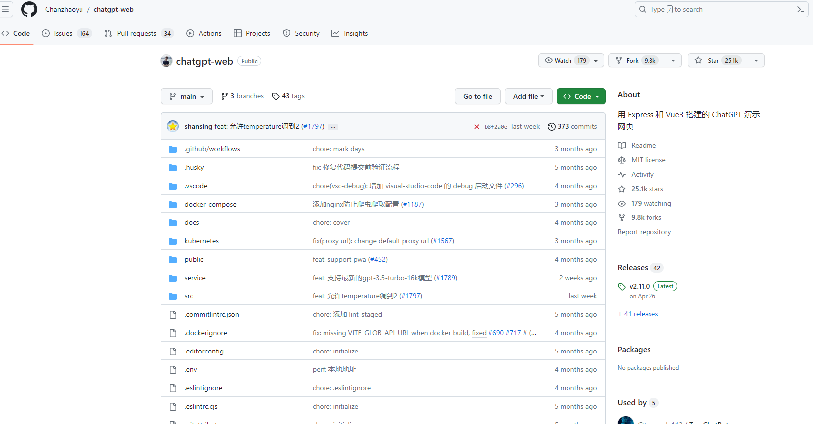View the 373 commits history
This screenshot has height=424, width=813.
pos(572,127)
